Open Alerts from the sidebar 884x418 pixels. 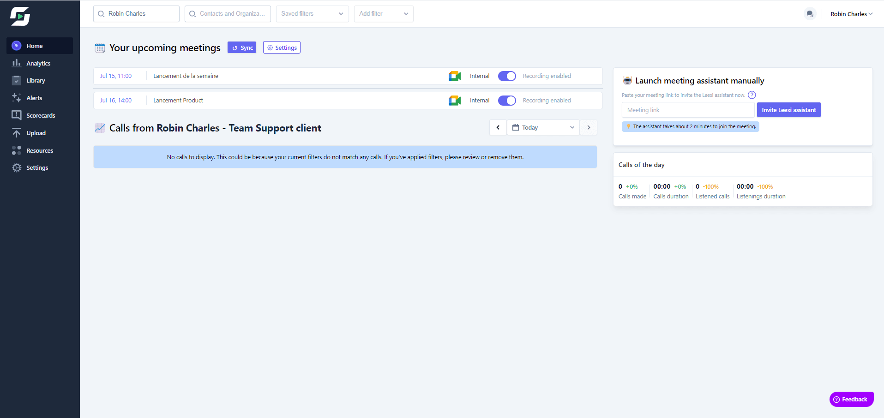click(34, 98)
